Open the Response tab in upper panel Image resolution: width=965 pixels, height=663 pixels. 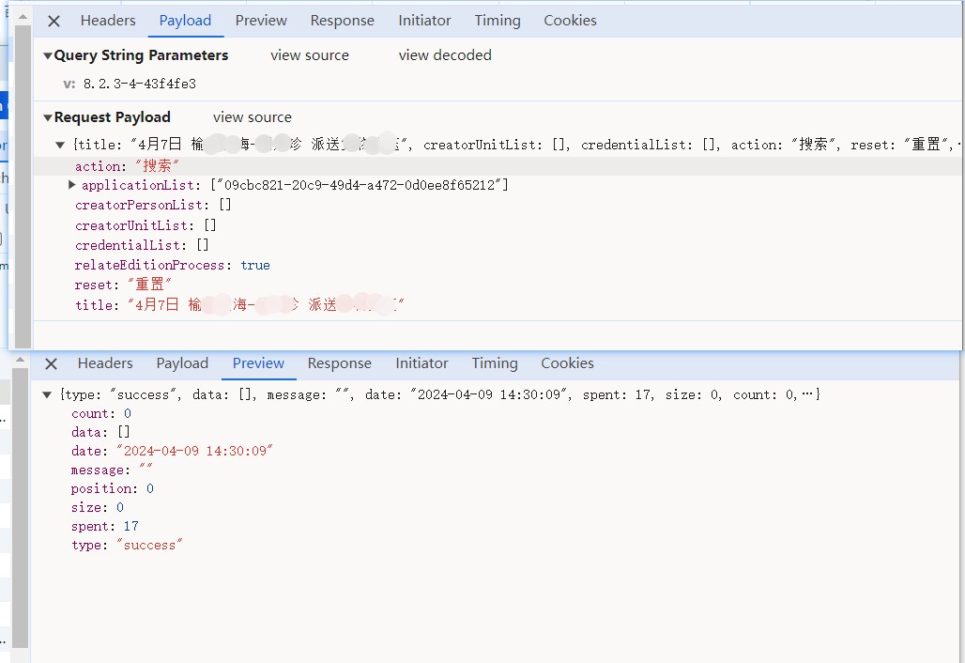(x=342, y=21)
